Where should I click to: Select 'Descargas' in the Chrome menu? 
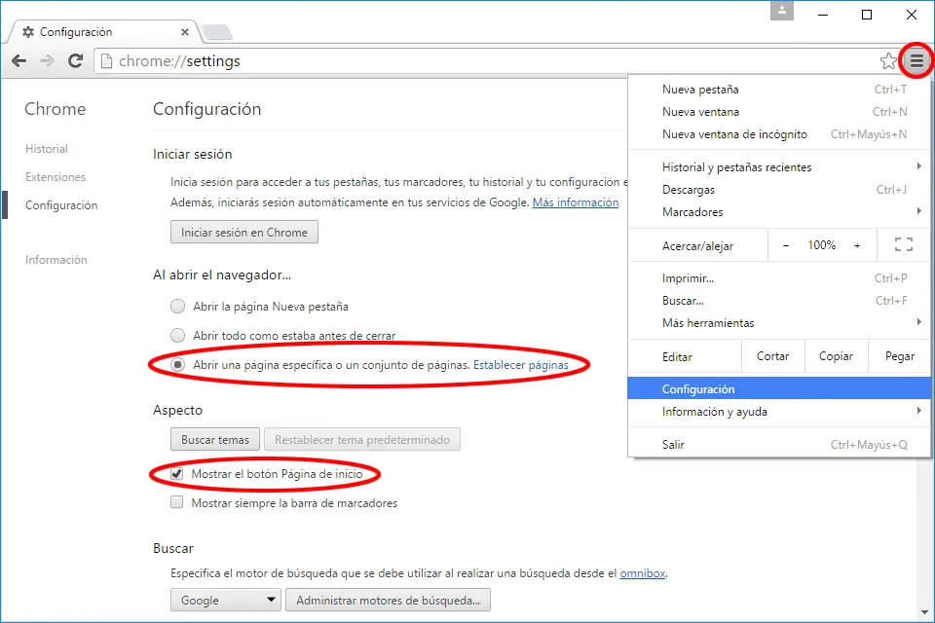click(689, 190)
